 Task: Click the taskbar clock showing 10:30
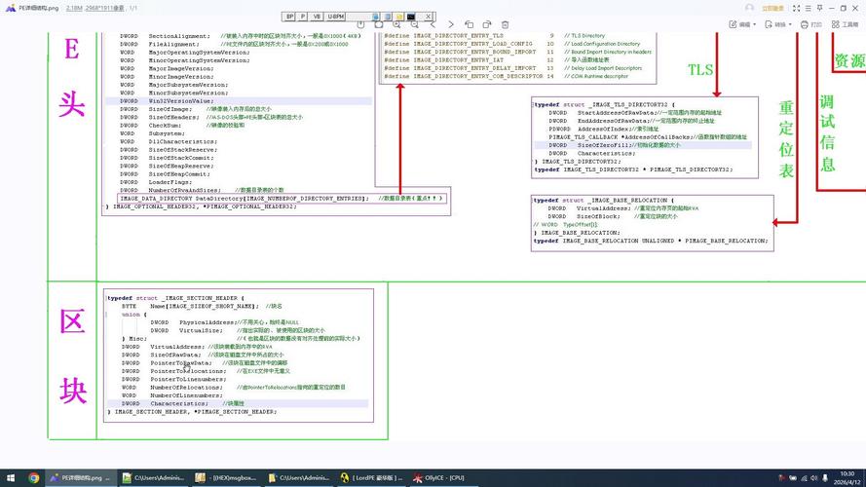point(847,478)
